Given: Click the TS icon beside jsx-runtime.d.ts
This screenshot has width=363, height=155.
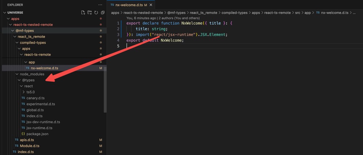Looking at the screenshot, I should coord(23,128).
